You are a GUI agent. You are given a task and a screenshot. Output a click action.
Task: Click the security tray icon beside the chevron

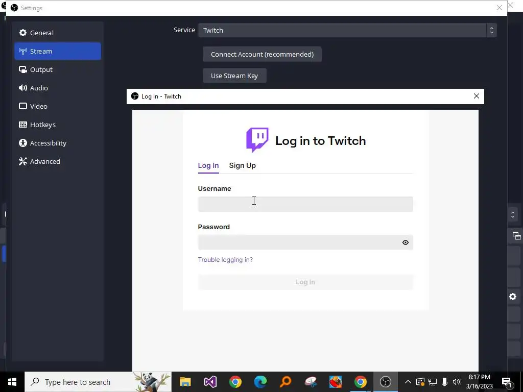(x=420, y=382)
